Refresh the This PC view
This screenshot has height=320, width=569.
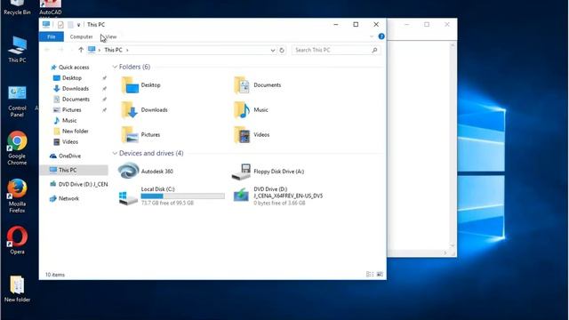pos(282,50)
